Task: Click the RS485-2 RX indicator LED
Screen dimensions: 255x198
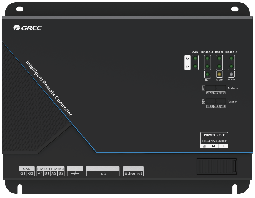Action: pos(231,58)
